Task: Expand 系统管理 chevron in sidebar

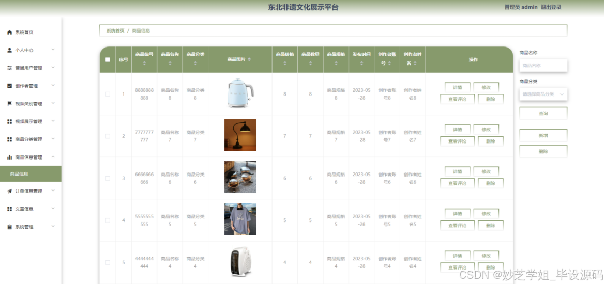Action: pos(53,227)
